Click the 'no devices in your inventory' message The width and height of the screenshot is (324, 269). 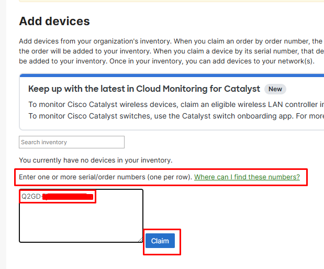click(96, 160)
